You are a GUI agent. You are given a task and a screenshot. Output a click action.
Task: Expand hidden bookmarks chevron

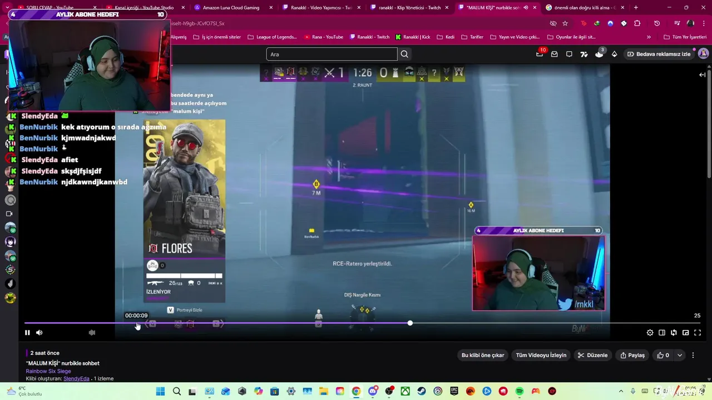[x=649, y=37]
